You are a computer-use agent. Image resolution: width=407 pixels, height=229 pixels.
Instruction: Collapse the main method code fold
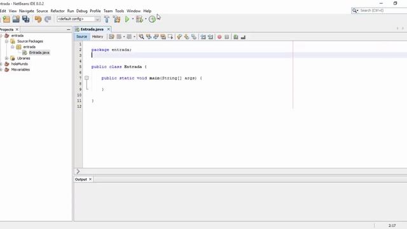tap(86, 78)
